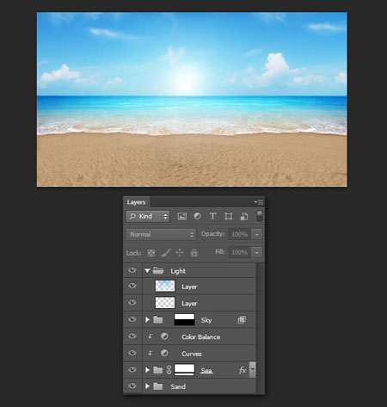387x407 pixels.
Task: Open the Layers panel flyout menu
Action: 259,202
